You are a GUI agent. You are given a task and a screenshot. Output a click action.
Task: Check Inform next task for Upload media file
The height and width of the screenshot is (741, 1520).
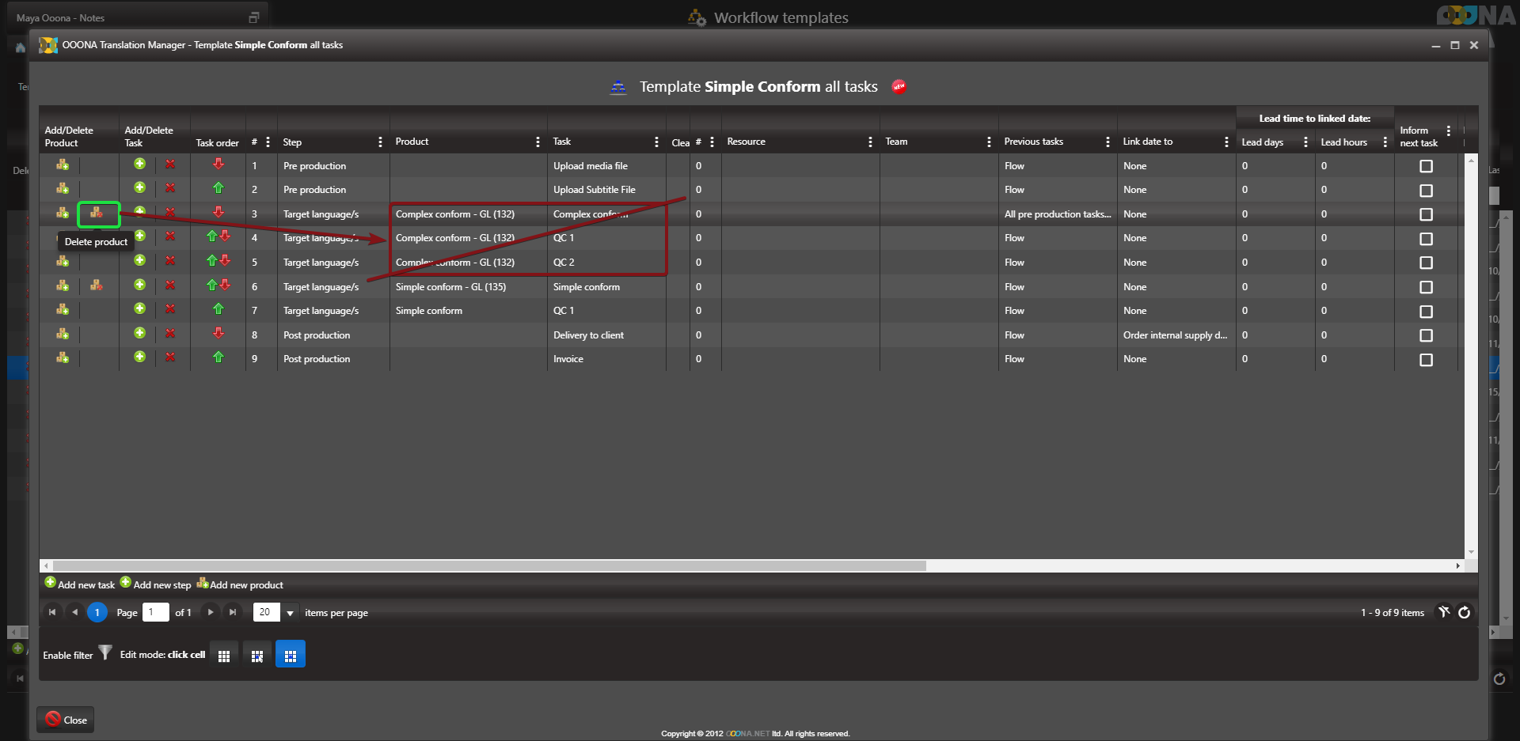(1426, 166)
